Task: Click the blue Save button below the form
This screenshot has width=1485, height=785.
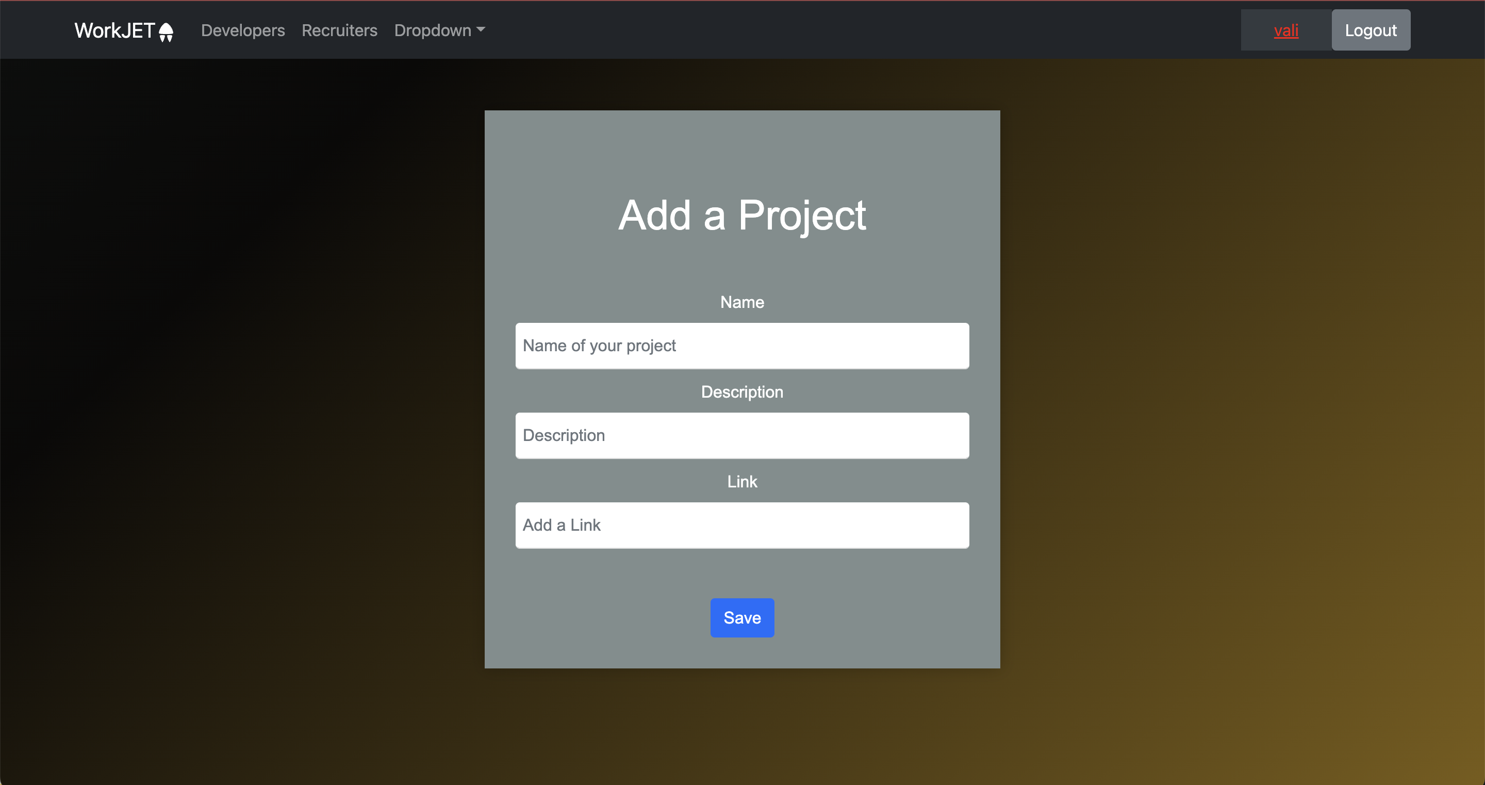Action: [742, 618]
